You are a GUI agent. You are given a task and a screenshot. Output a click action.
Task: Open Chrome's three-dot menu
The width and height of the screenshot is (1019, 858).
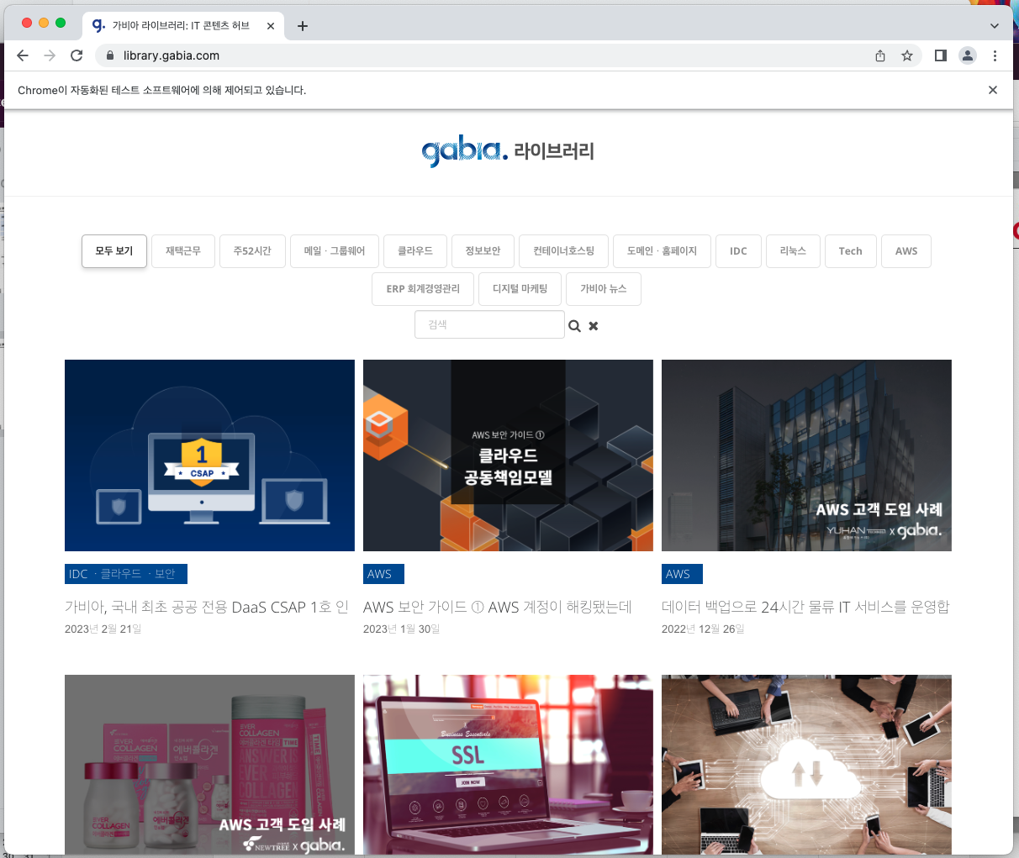pyautogui.click(x=995, y=55)
